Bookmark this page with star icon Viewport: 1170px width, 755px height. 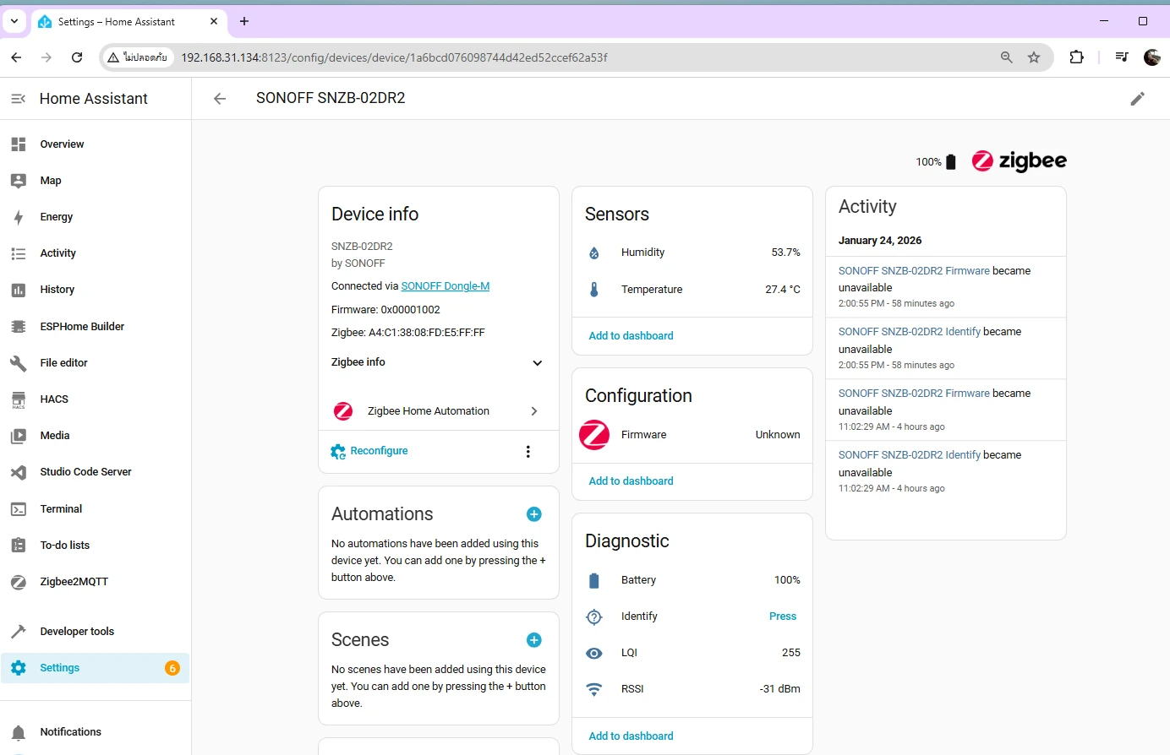[1033, 57]
